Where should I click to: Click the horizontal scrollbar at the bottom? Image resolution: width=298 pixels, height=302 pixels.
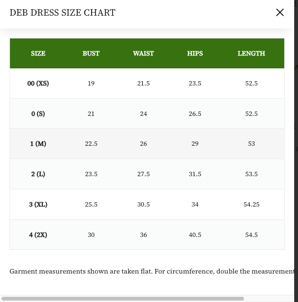click(x=122, y=299)
